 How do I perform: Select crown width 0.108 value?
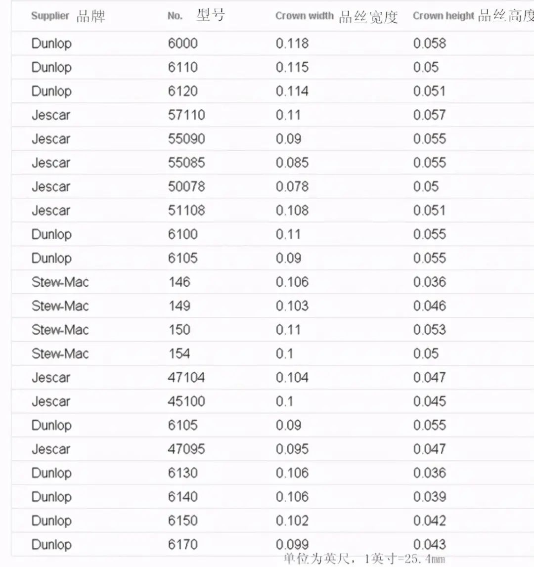[x=292, y=211]
